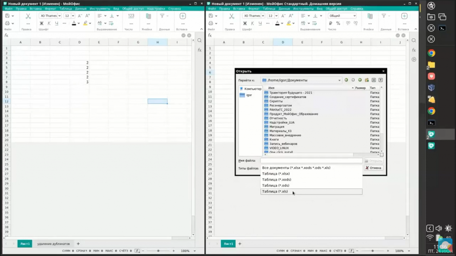
Task: Toggle italic К in right window
Action: point(252,23)
